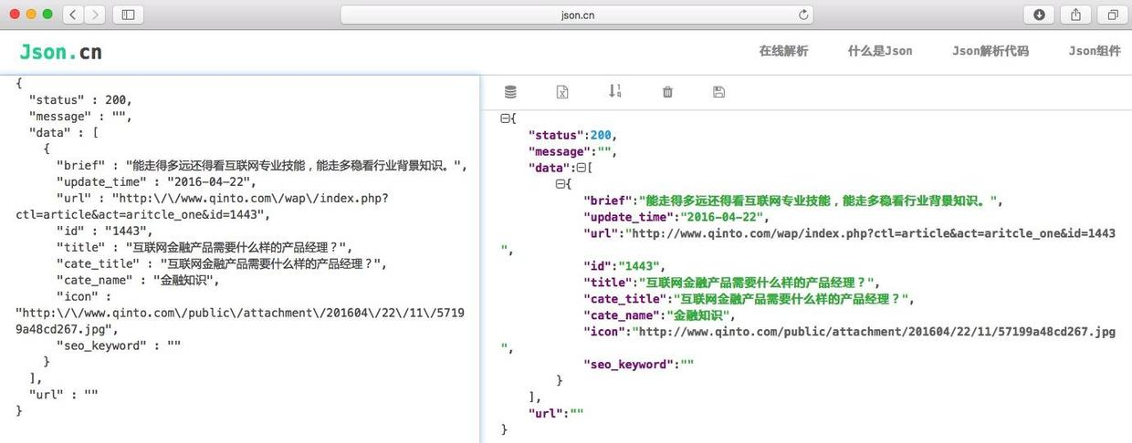The image size is (1132, 443).
Task: Click the "message" line in left editor
Action: (x=80, y=117)
